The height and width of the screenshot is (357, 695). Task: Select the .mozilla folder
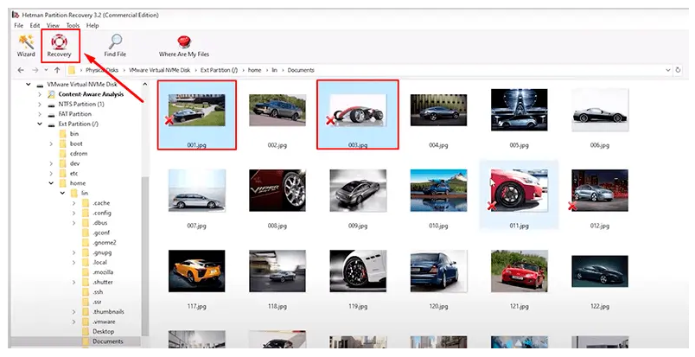tap(103, 272)
